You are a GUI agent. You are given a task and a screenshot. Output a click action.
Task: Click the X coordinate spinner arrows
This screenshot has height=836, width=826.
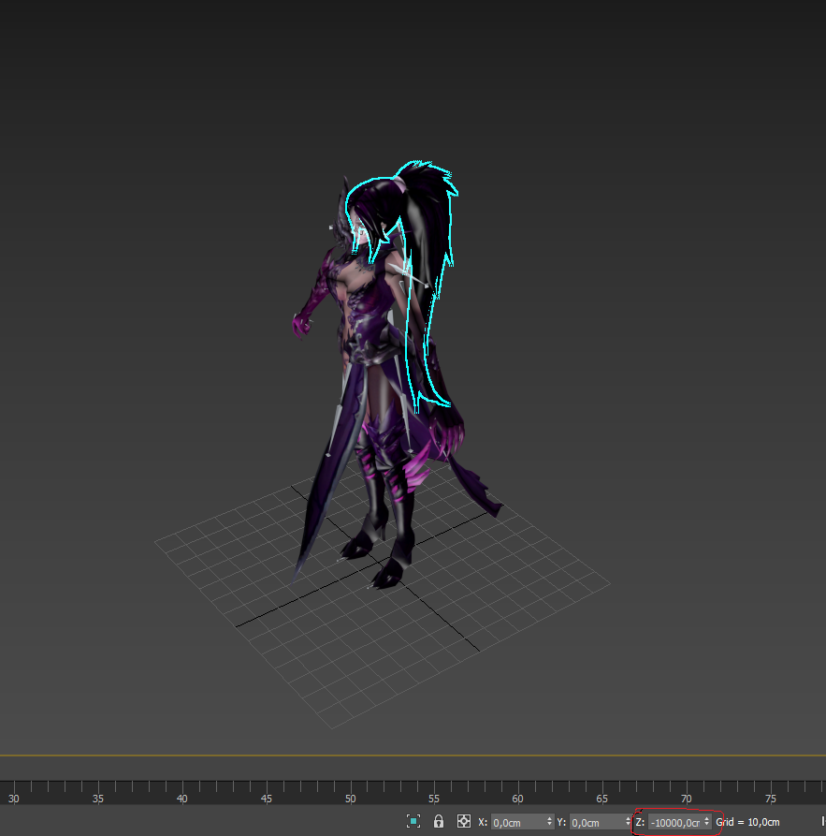pos(549,822)
